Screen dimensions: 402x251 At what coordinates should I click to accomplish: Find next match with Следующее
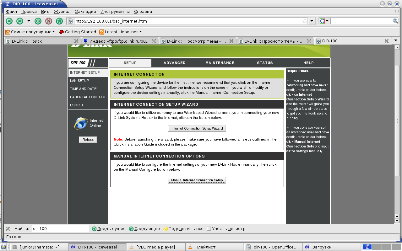click(144, 229)
